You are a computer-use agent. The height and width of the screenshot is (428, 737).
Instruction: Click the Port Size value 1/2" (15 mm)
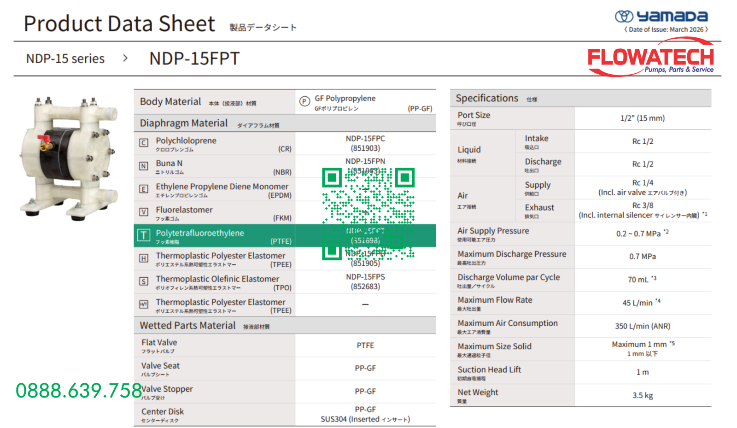pyautogui.click(x=643, y=118)
